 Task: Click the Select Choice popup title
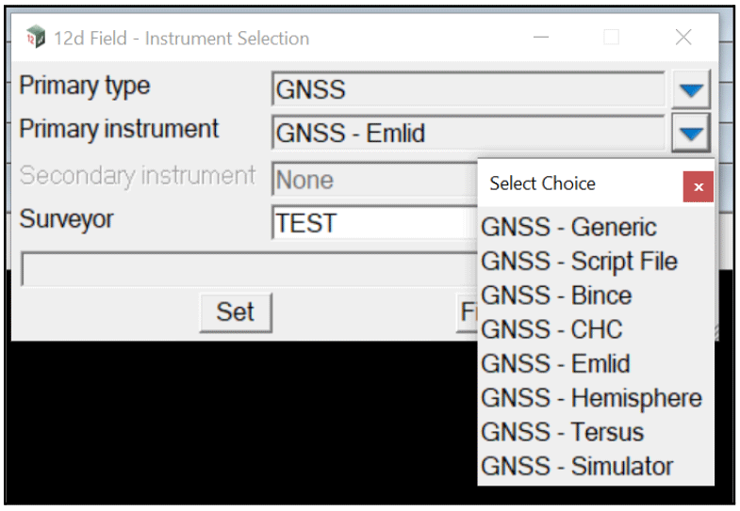click(543, 184)
